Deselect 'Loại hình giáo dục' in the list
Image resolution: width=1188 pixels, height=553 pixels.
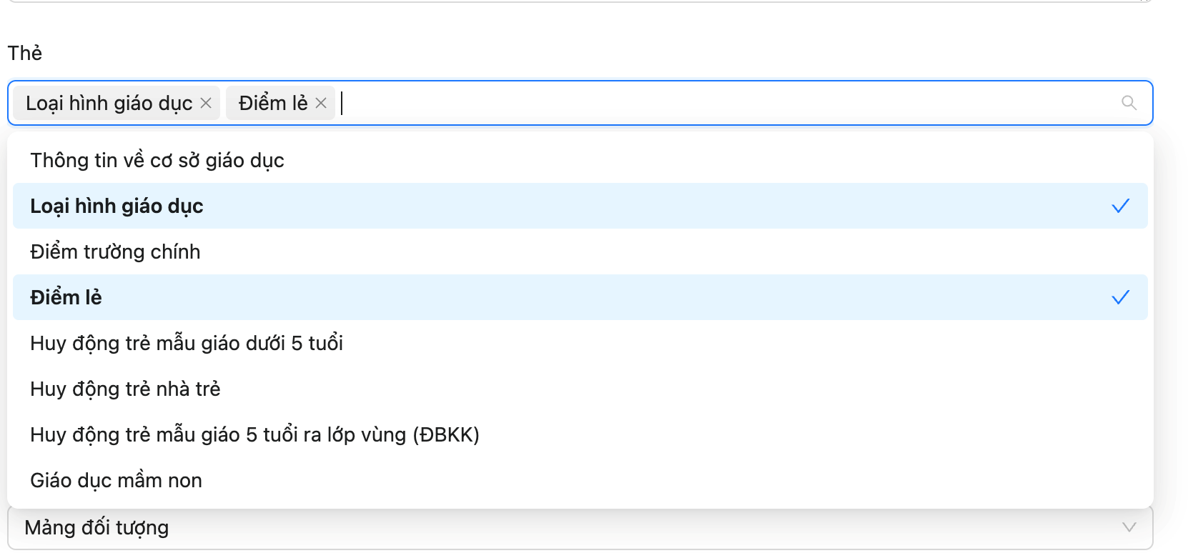pyautogui.click(x=117, y=206)
